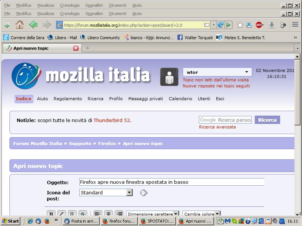This screenshot has width=302, height=226.
Task: Open the Dimensione carattere dropdown
Action: [153, 214]
